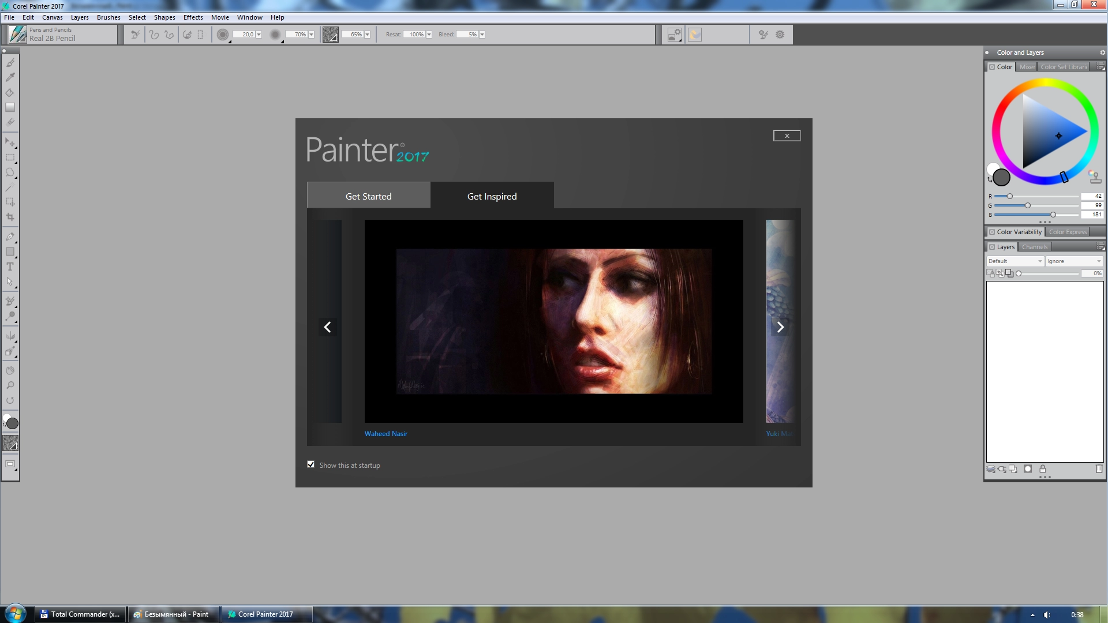The width and height of the screenshot is (1108, 623).
Task: Select the Paint Bucket tool
Action: click(x=10, y=92)
